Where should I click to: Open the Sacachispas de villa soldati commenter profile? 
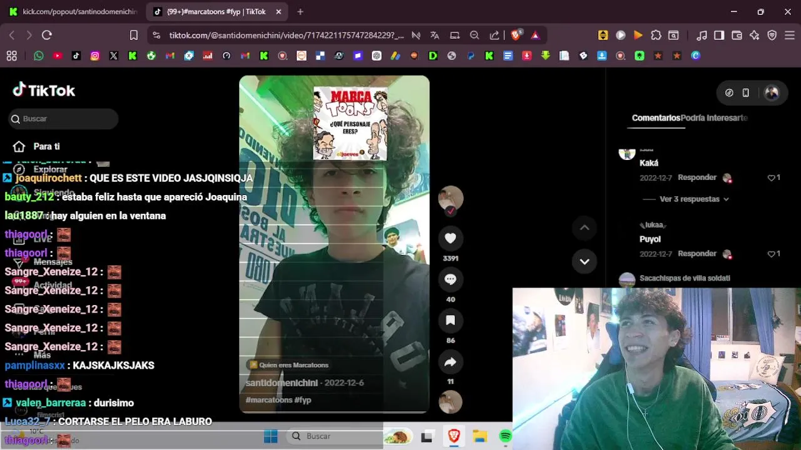(685, 278)
